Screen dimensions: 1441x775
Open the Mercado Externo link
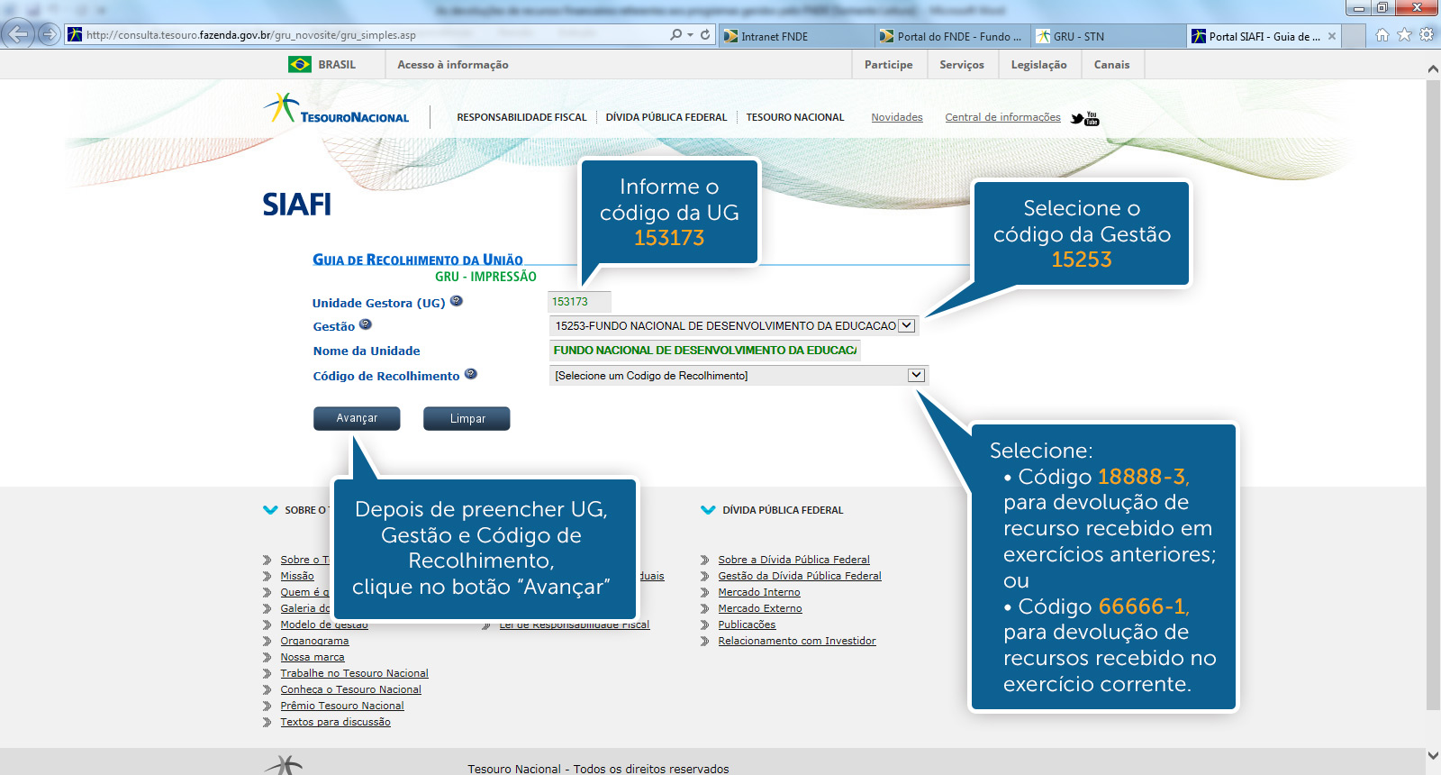[x=760, y=608]
